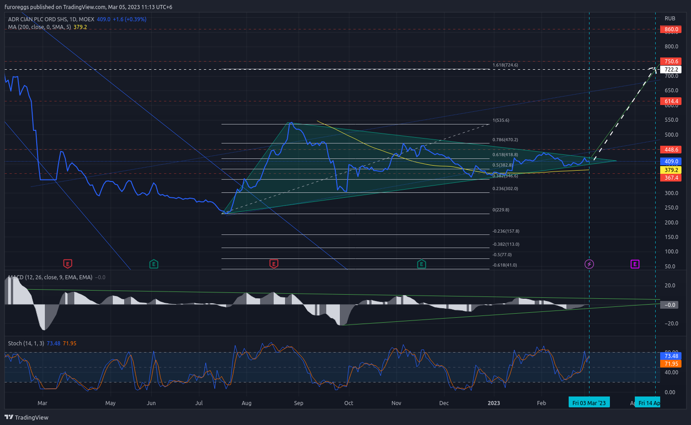This screenshot has width=691, height=425.
Task: Click the -20.0 tick on the MACD axis
Action: click(x=671, y=324)
